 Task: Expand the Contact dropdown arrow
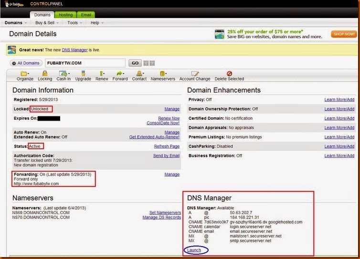click(143, 73)
